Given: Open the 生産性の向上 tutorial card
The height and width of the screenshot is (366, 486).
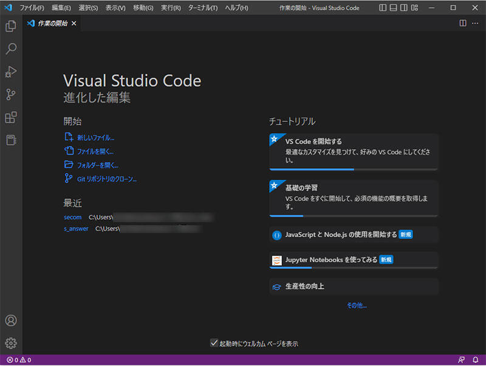Looking at the screenshot, I should 354,286.
